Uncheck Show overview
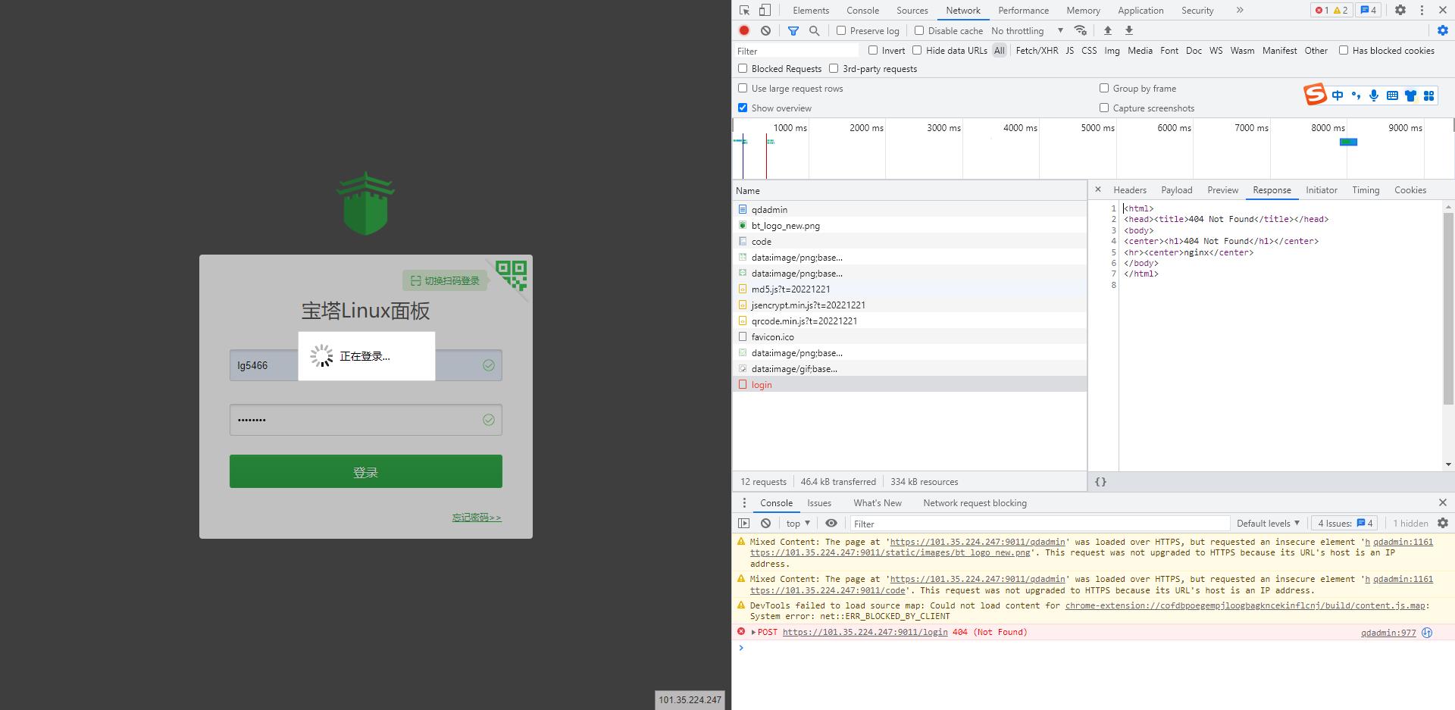 click(743, 108)
